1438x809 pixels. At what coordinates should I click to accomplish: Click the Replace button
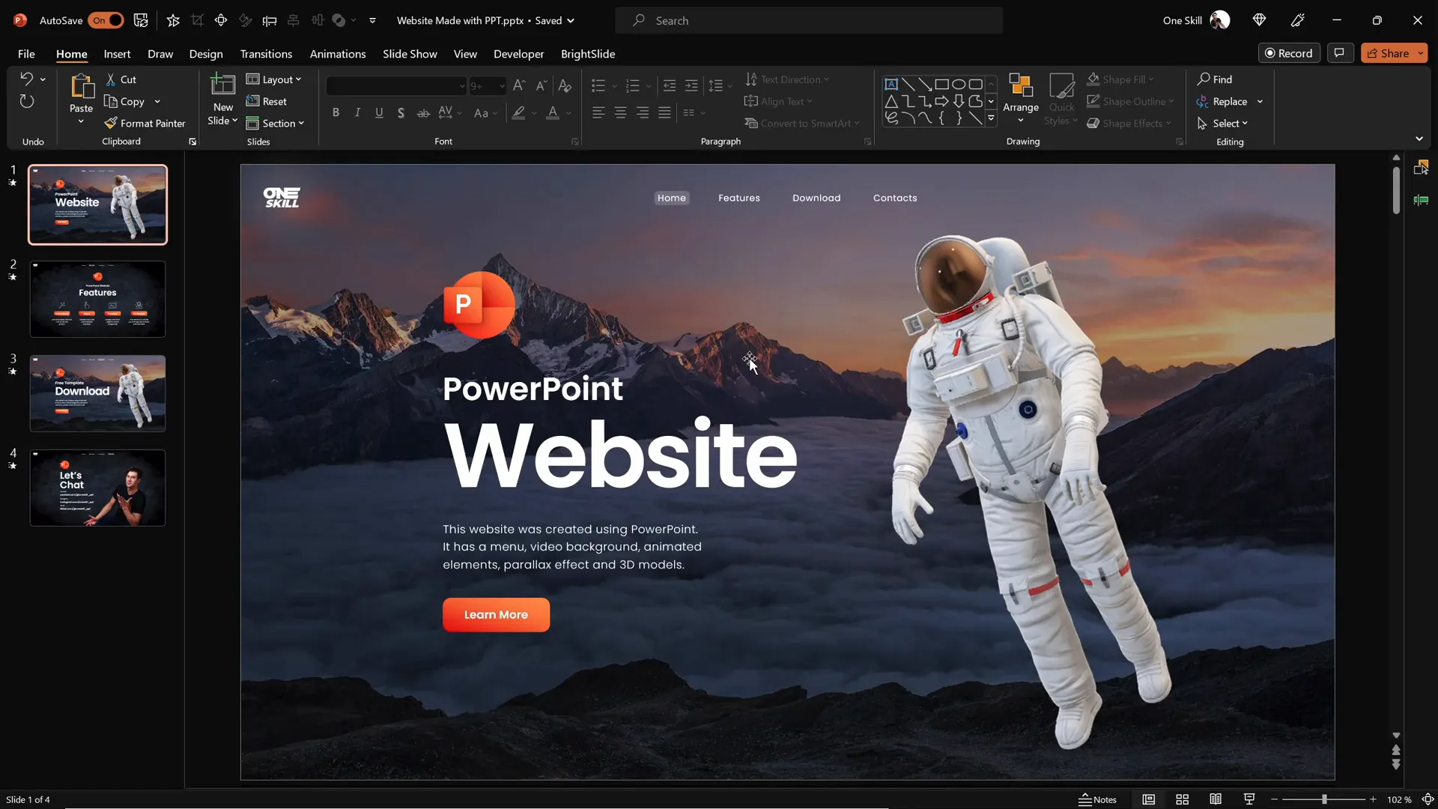coord(1222,101)
